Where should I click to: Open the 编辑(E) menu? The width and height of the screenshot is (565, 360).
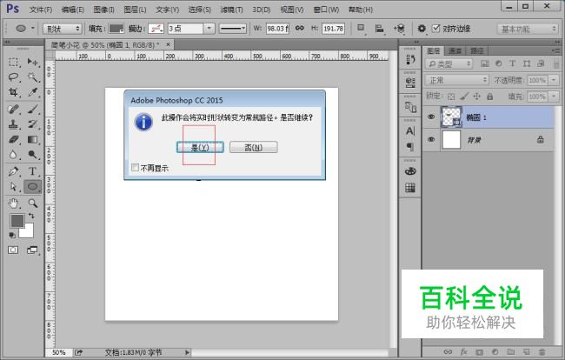coord(73,10)
